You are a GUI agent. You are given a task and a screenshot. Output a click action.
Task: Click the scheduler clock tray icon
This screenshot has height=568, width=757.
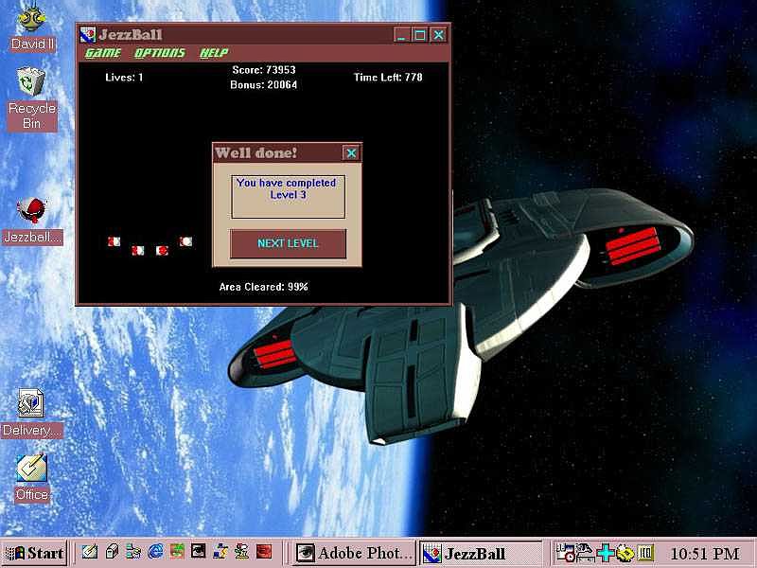coord(564,553)
